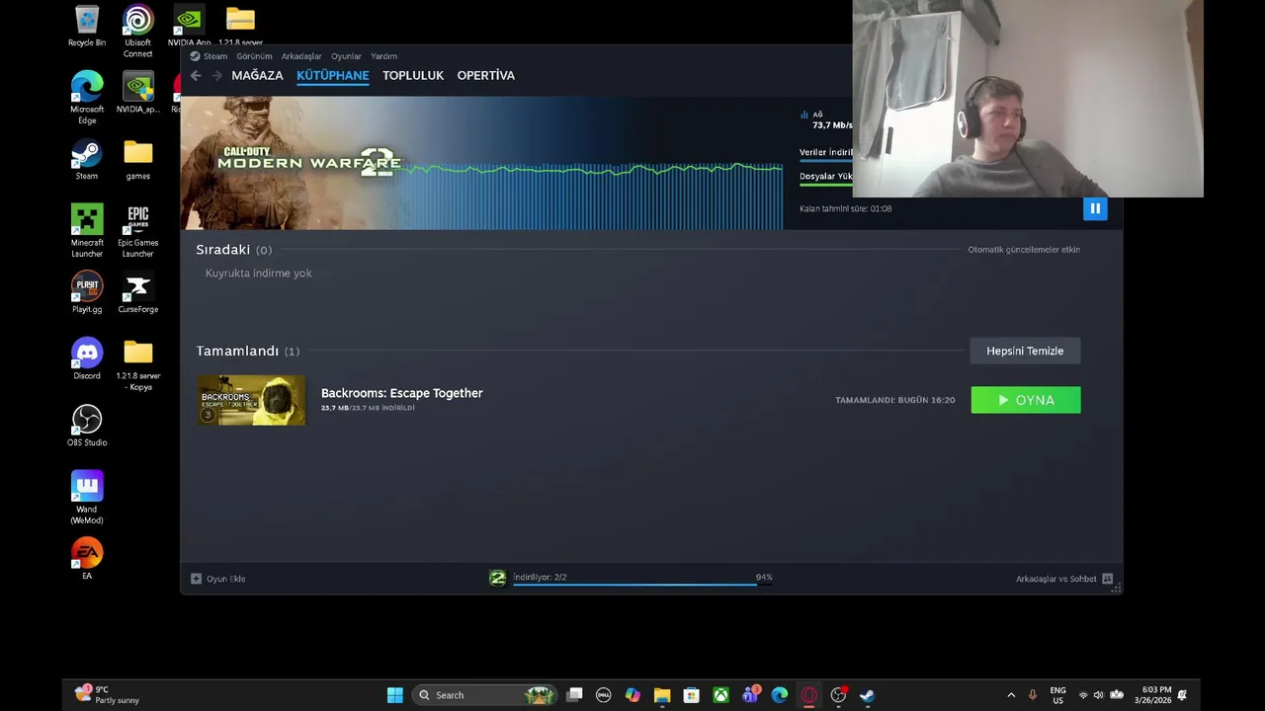Switch the ENG US input language
1265x711 pixels.
click(1058, 695)
